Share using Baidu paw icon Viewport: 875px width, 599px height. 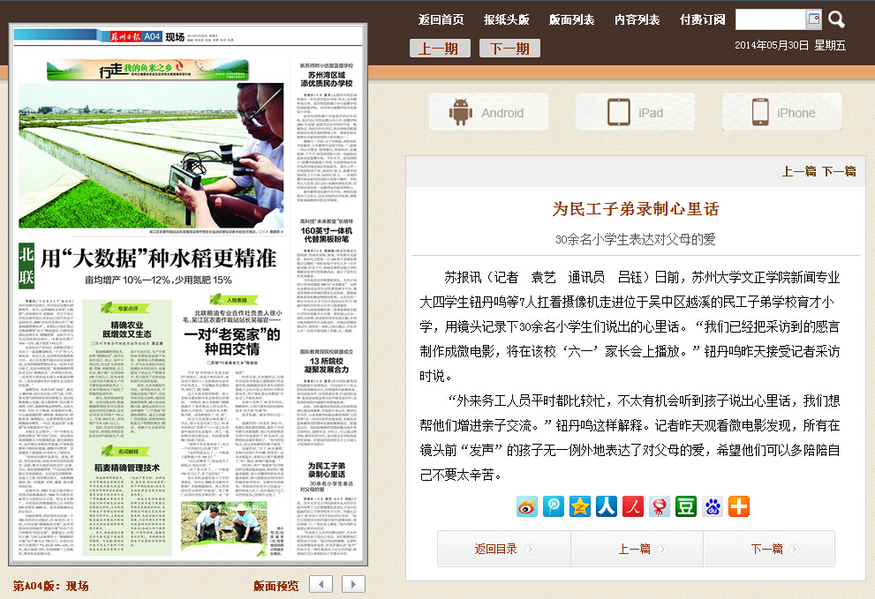713,506
